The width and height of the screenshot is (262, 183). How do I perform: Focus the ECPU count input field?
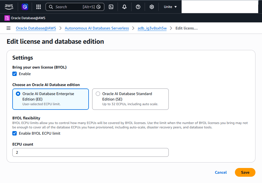click(x=91, y=152)
